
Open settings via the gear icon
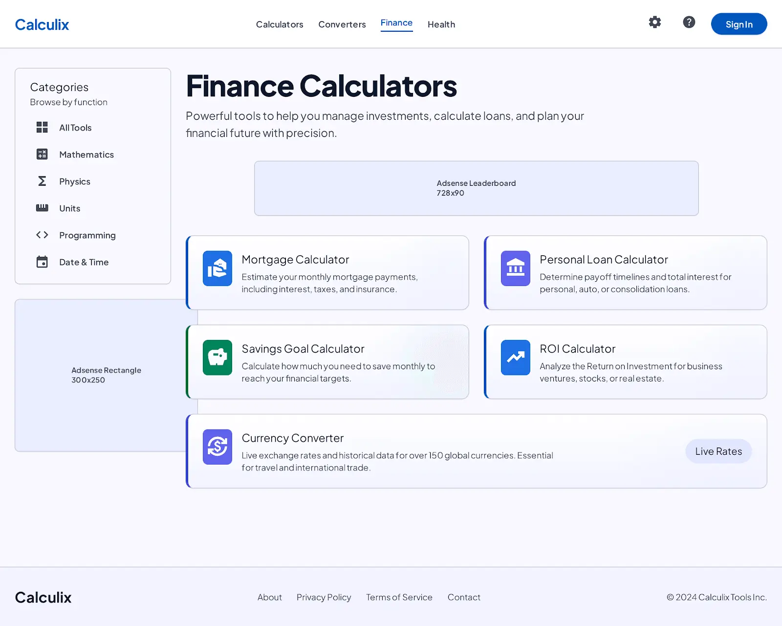pos(655,22)
